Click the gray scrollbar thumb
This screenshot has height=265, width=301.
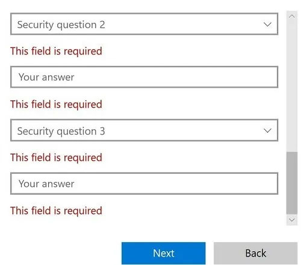pos(292,183)
